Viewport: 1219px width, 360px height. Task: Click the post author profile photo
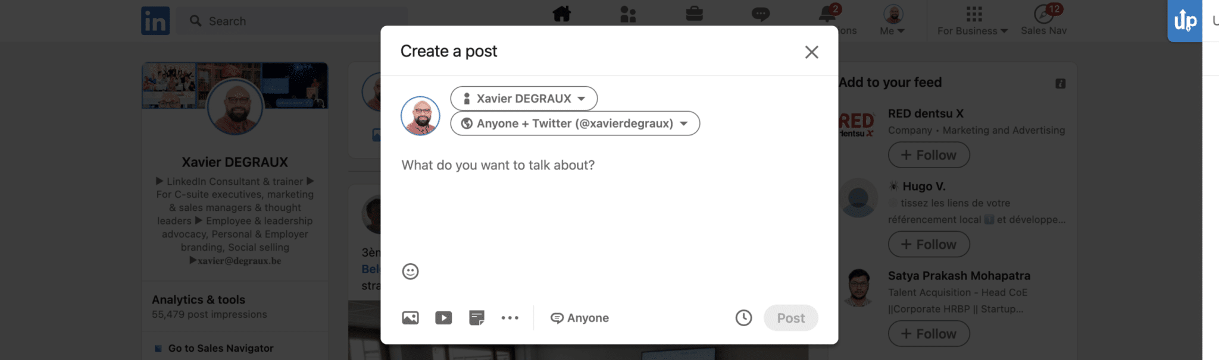(x=420, y=116)
